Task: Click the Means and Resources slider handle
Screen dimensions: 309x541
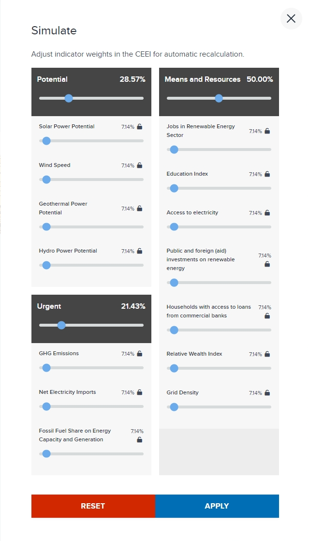Action: coord(219,98)
